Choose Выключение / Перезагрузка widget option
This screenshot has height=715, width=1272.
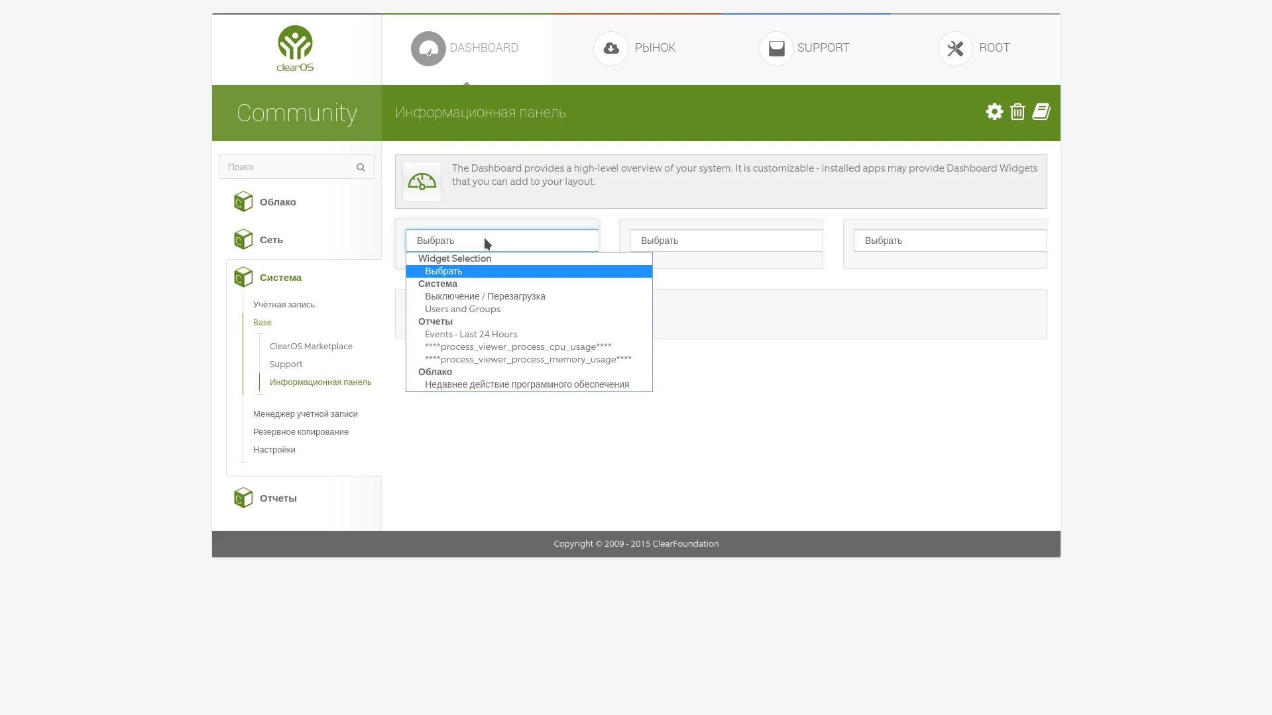point(529,296)
